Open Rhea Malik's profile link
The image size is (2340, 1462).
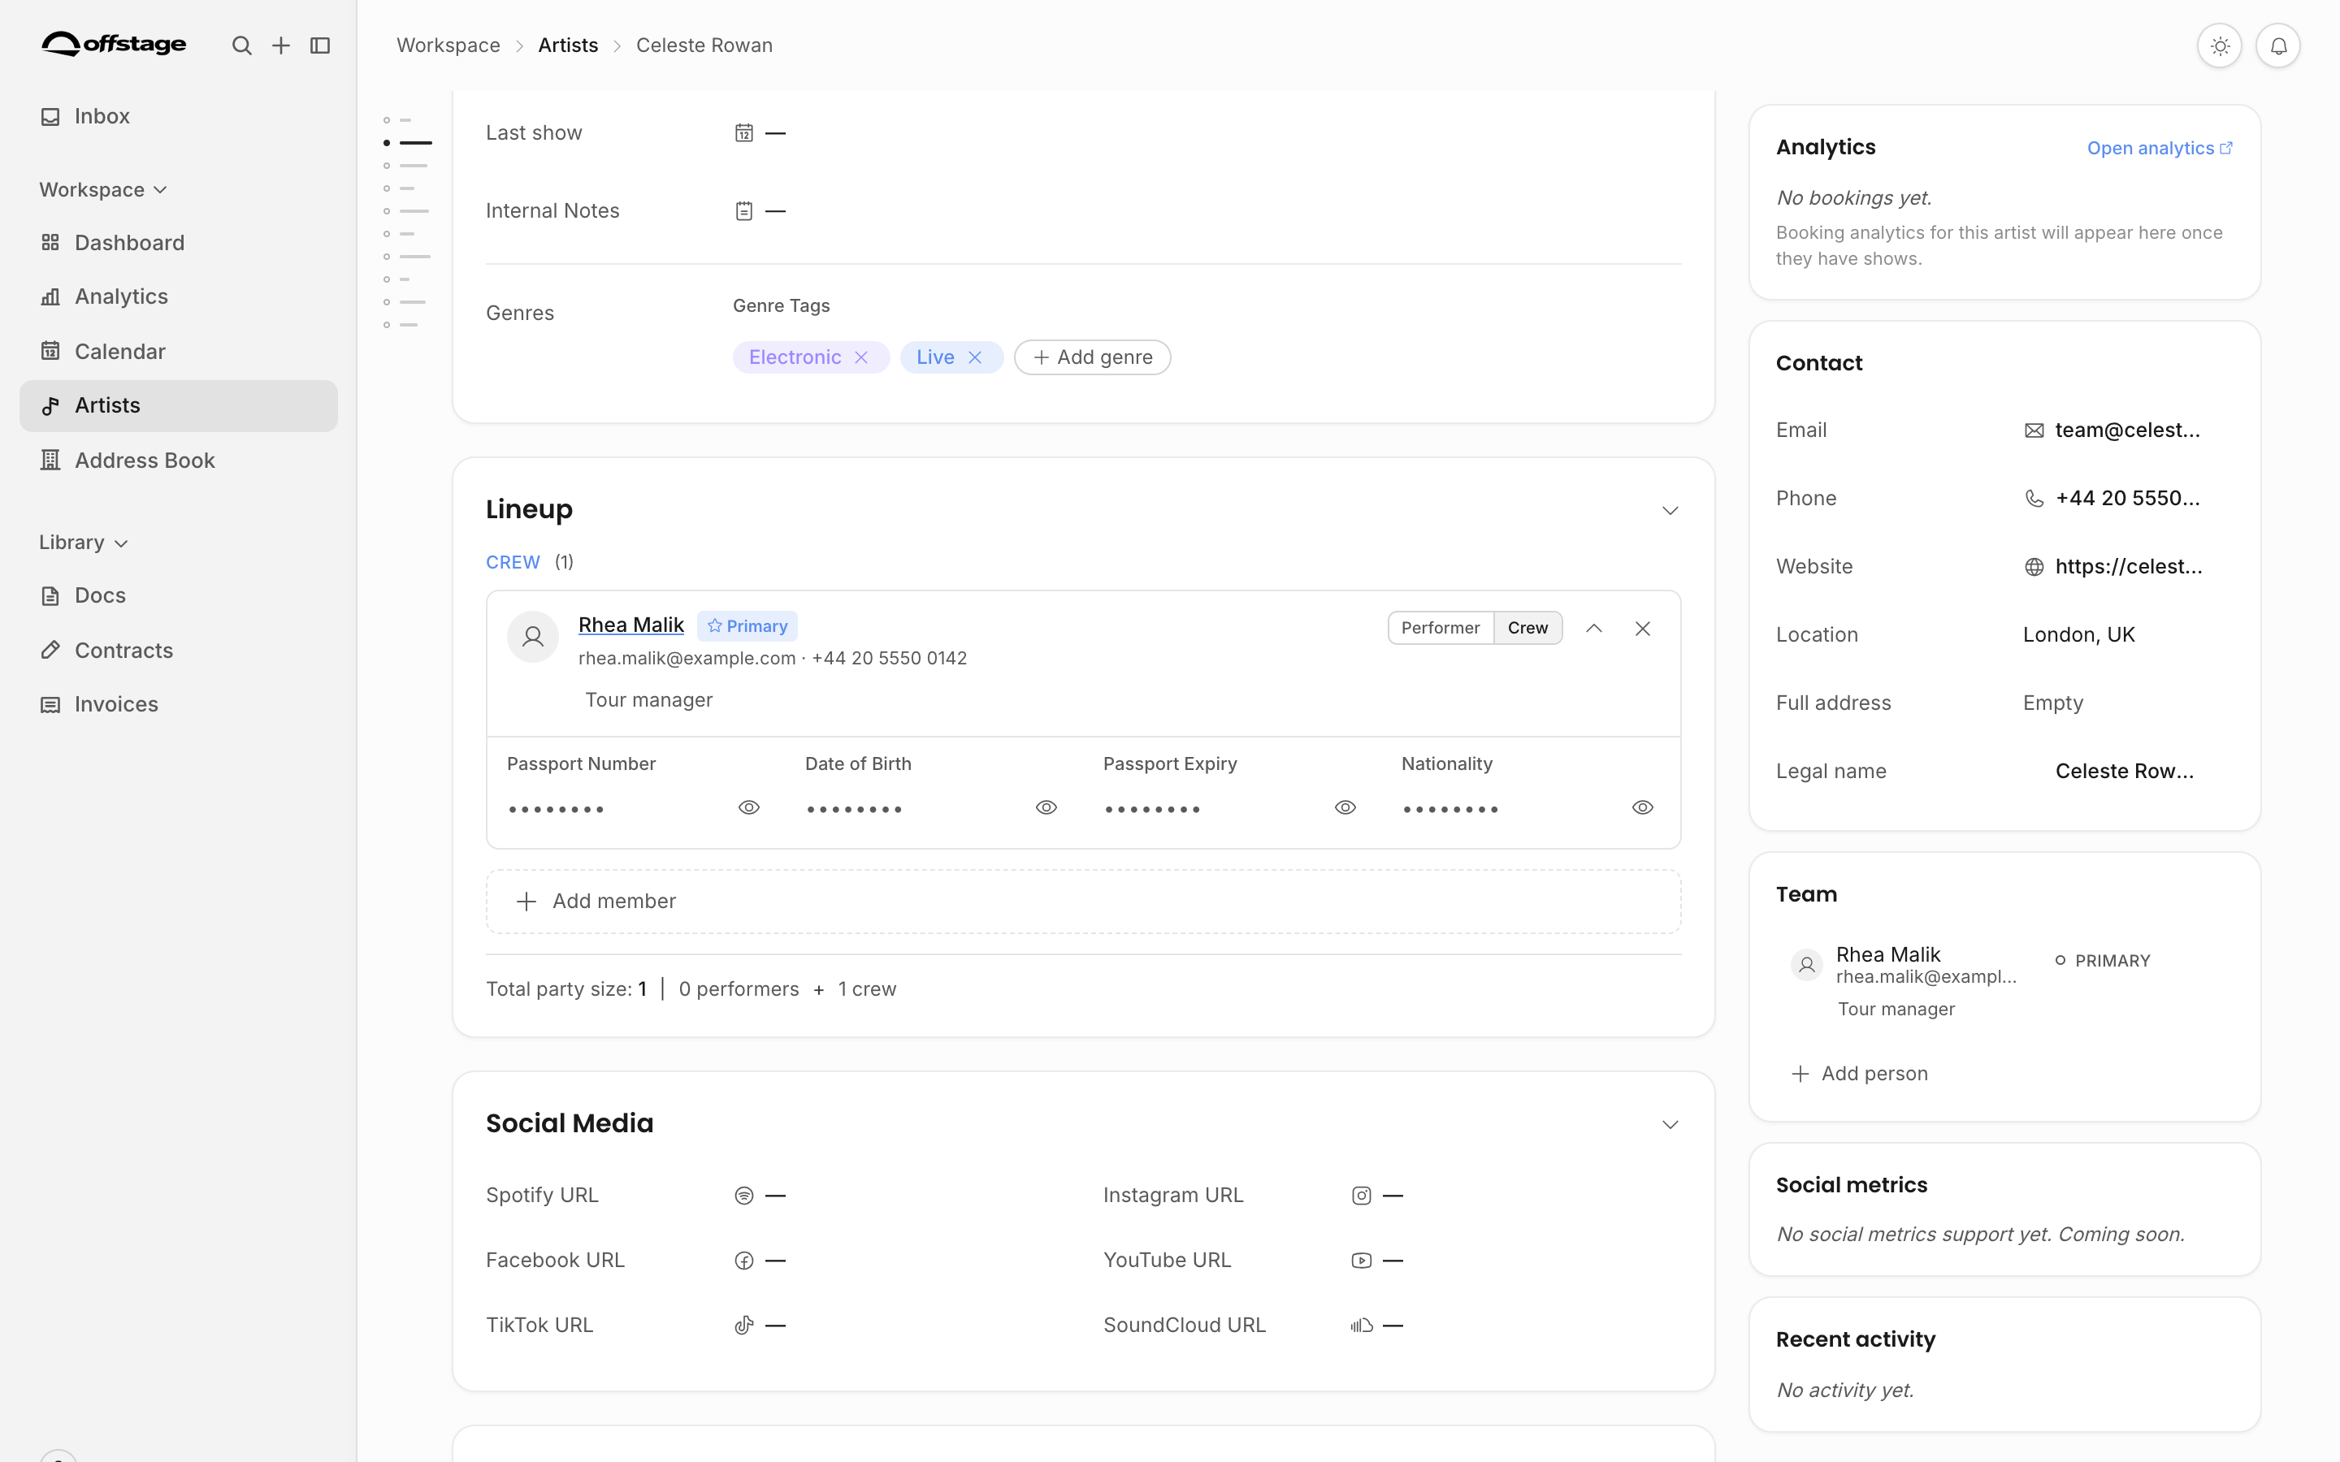[x=630, y=625]
